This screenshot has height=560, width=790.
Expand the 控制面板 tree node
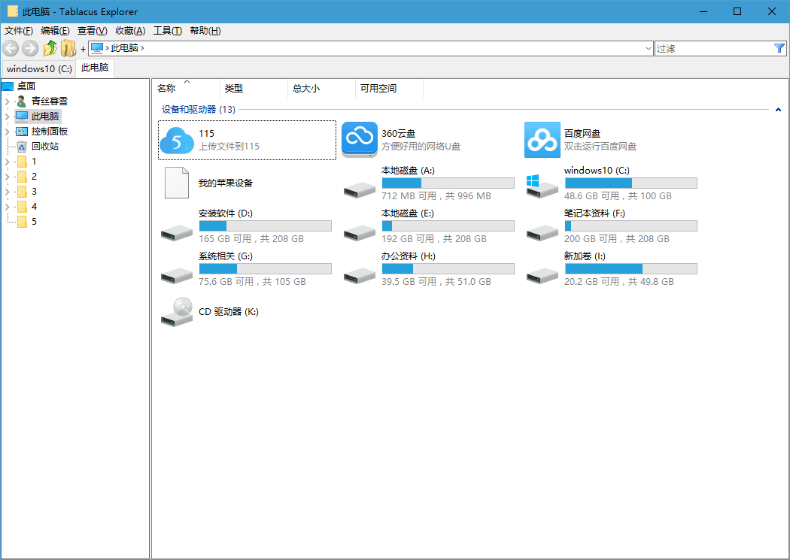pyautogui.click(x=7, y=132)
